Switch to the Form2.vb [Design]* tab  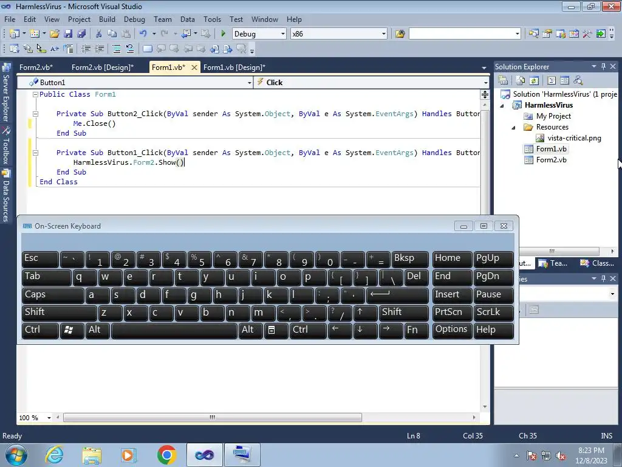(103, 67)
